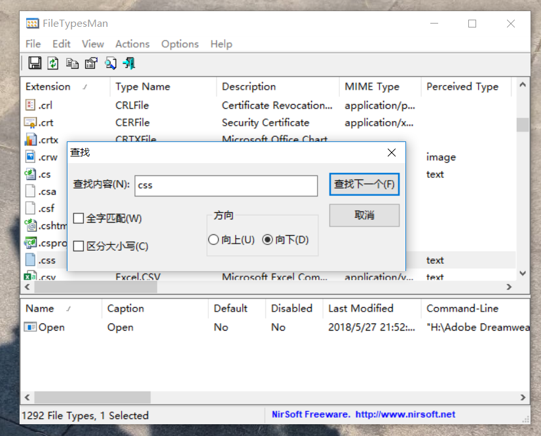
Task: Click the actions pane scroll-right arrow
Action: click(x=523, y=397)
